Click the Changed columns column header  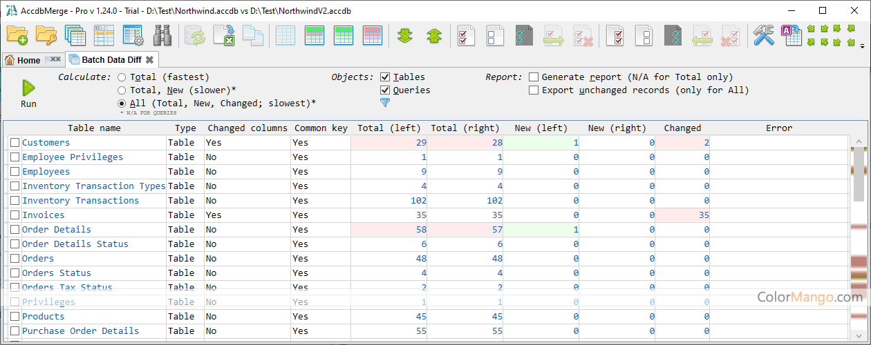(x=247, y=128)
